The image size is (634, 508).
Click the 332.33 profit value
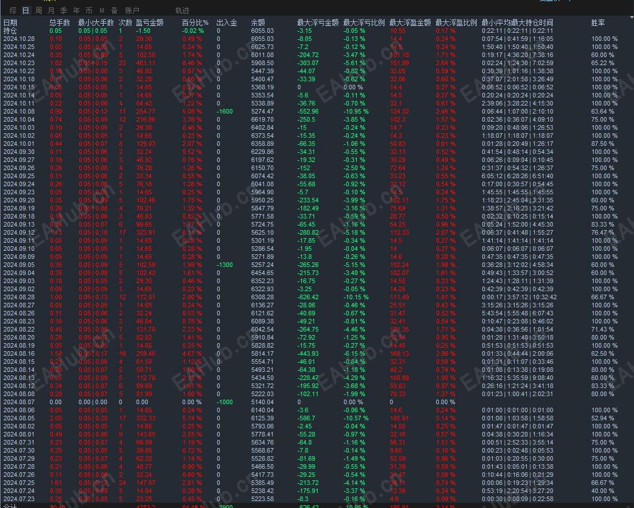[x=146, y=419]
